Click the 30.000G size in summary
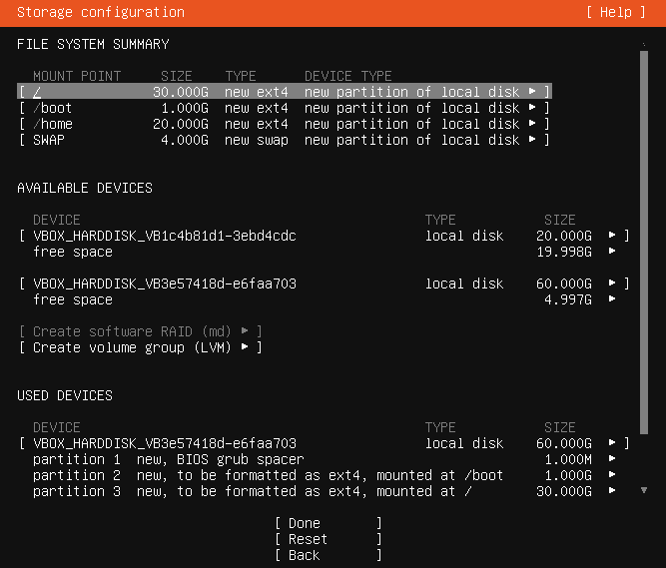The height and width of the screenshot is (568, 666). pyautogui.click(x=181, y=92)
